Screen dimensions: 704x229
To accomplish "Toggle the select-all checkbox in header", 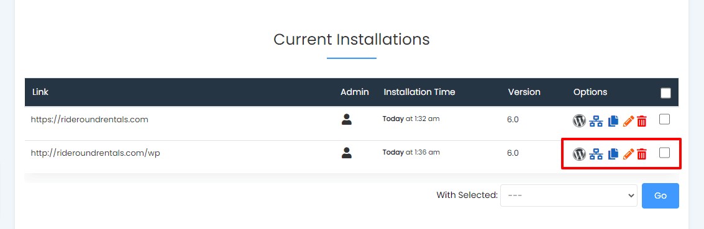I will (666, 92).
